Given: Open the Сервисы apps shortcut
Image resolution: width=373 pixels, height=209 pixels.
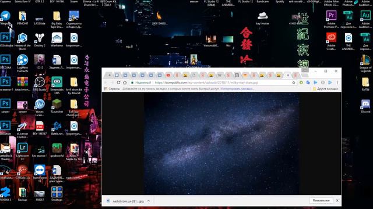Looking at the screenshot, I should pyautogui.click(x=112, y=89).
